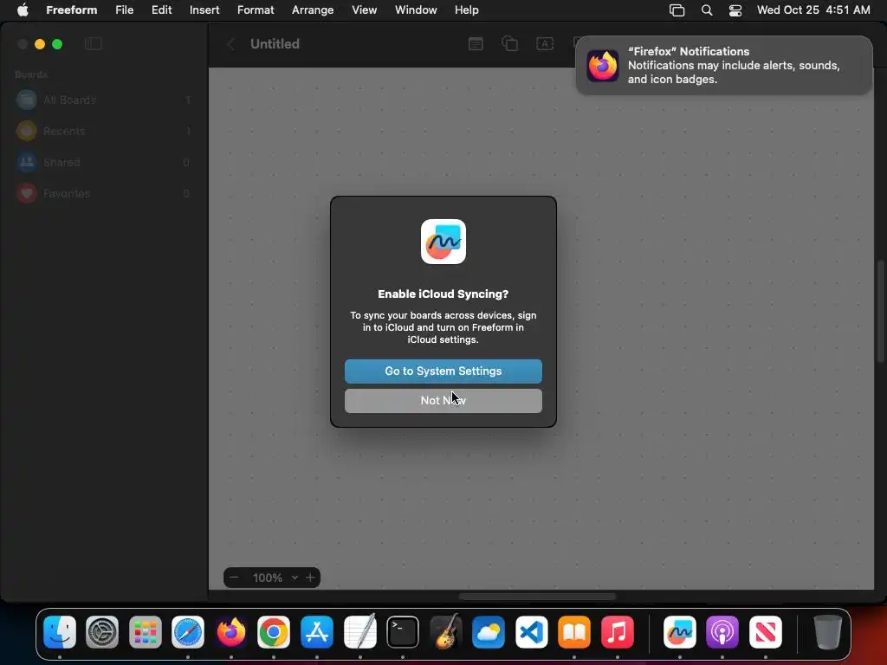Minimize the Freeform window
The image size is (887, 665).
pyautogui.click(x=40, y=44)
